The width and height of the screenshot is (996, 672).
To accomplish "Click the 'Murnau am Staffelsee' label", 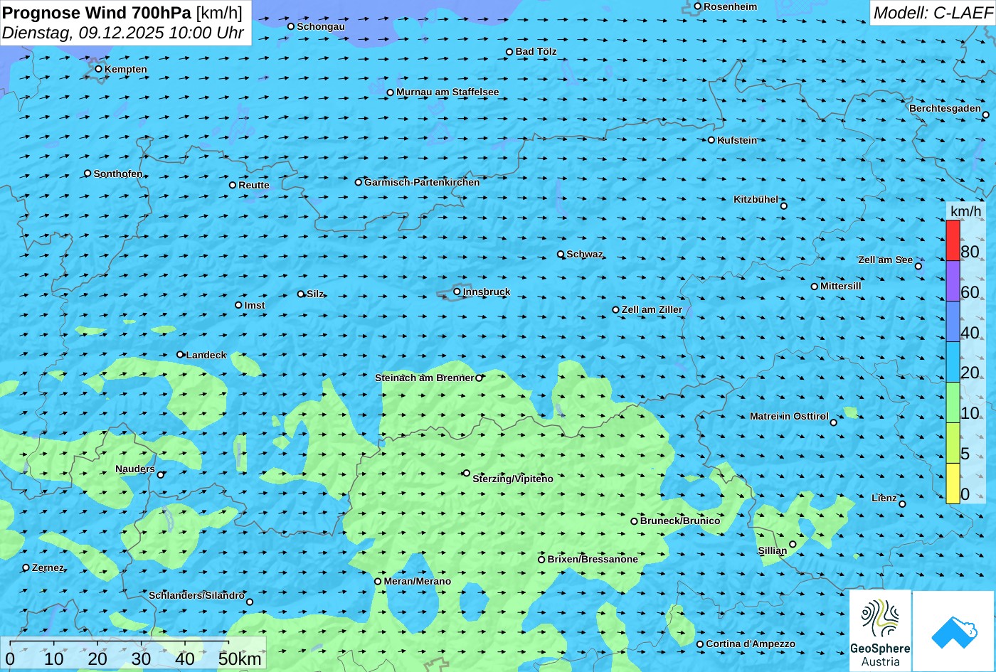I will point(447,92).
